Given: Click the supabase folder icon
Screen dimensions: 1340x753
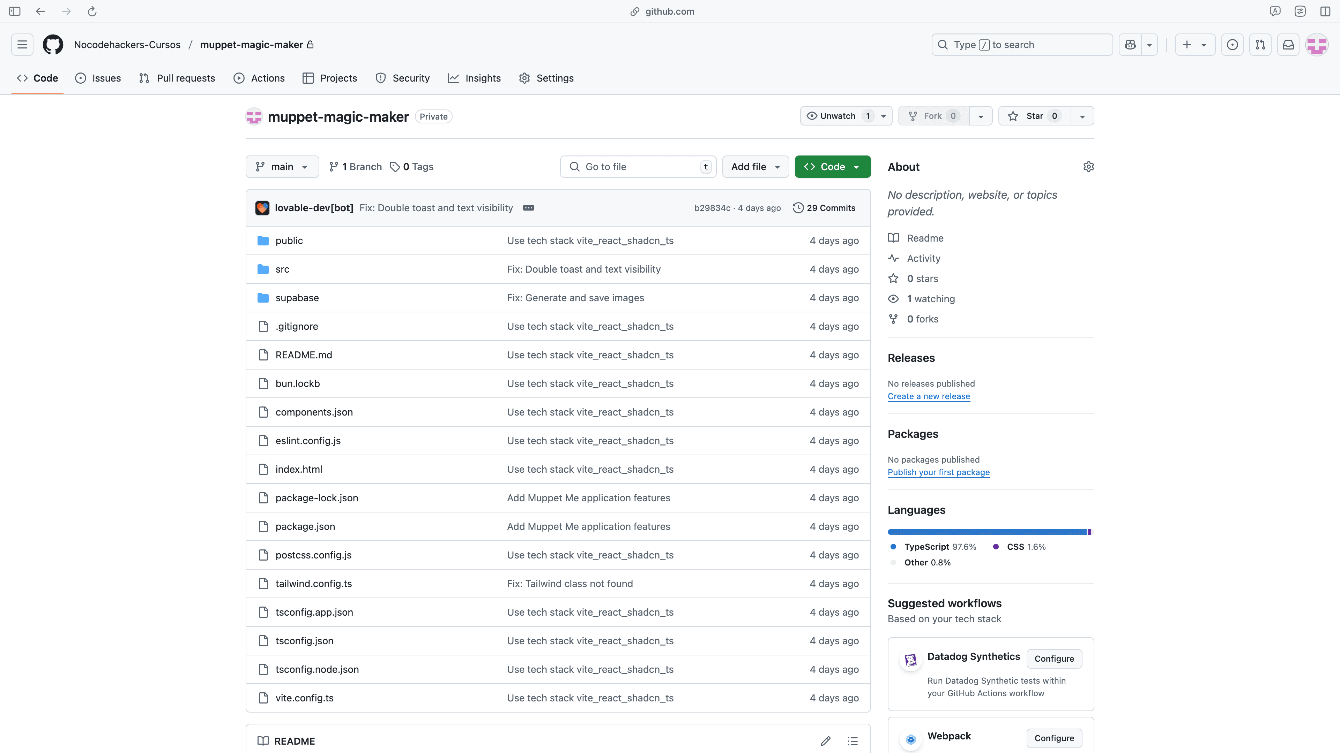Looking at the screenshot, I should click(x=263, y=298).
